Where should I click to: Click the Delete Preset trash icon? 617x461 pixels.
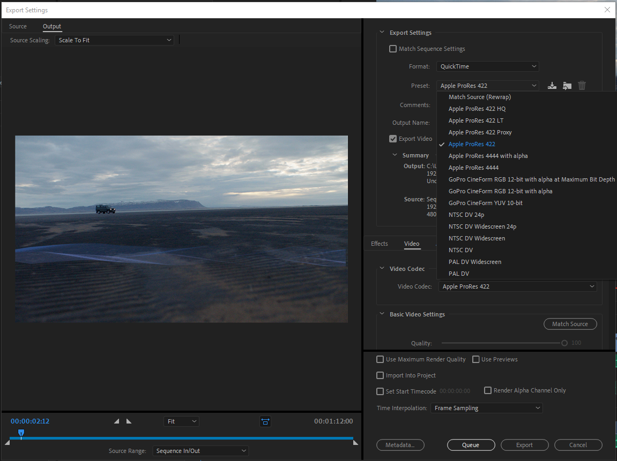tap(582, 86)
